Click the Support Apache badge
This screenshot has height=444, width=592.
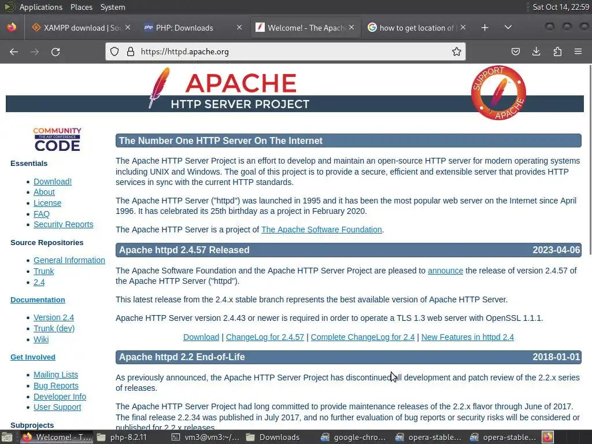498,93
